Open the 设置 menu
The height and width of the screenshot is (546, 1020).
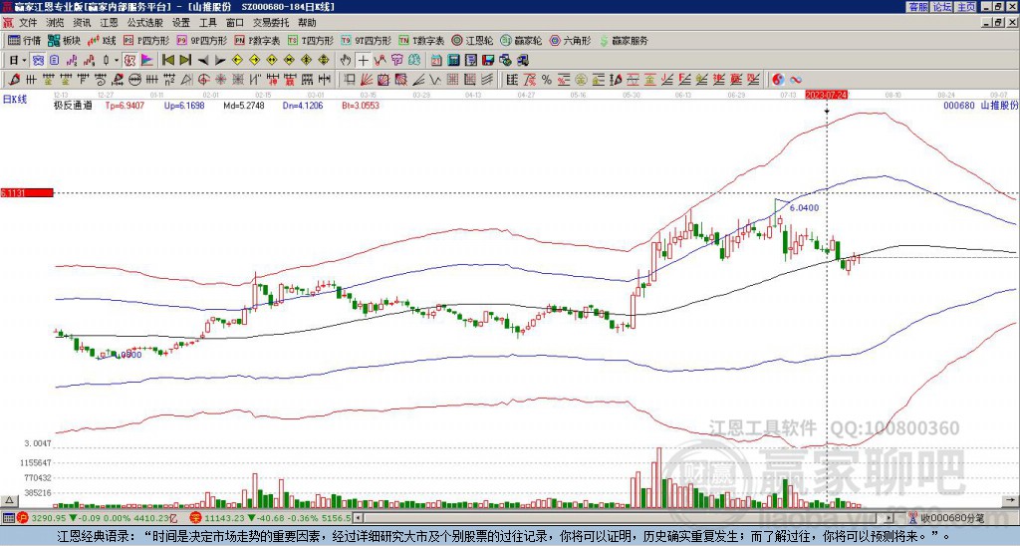pos(181,23)
